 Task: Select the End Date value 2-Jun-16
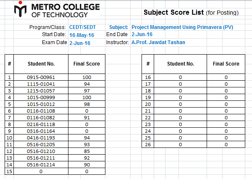coord(142,34)
